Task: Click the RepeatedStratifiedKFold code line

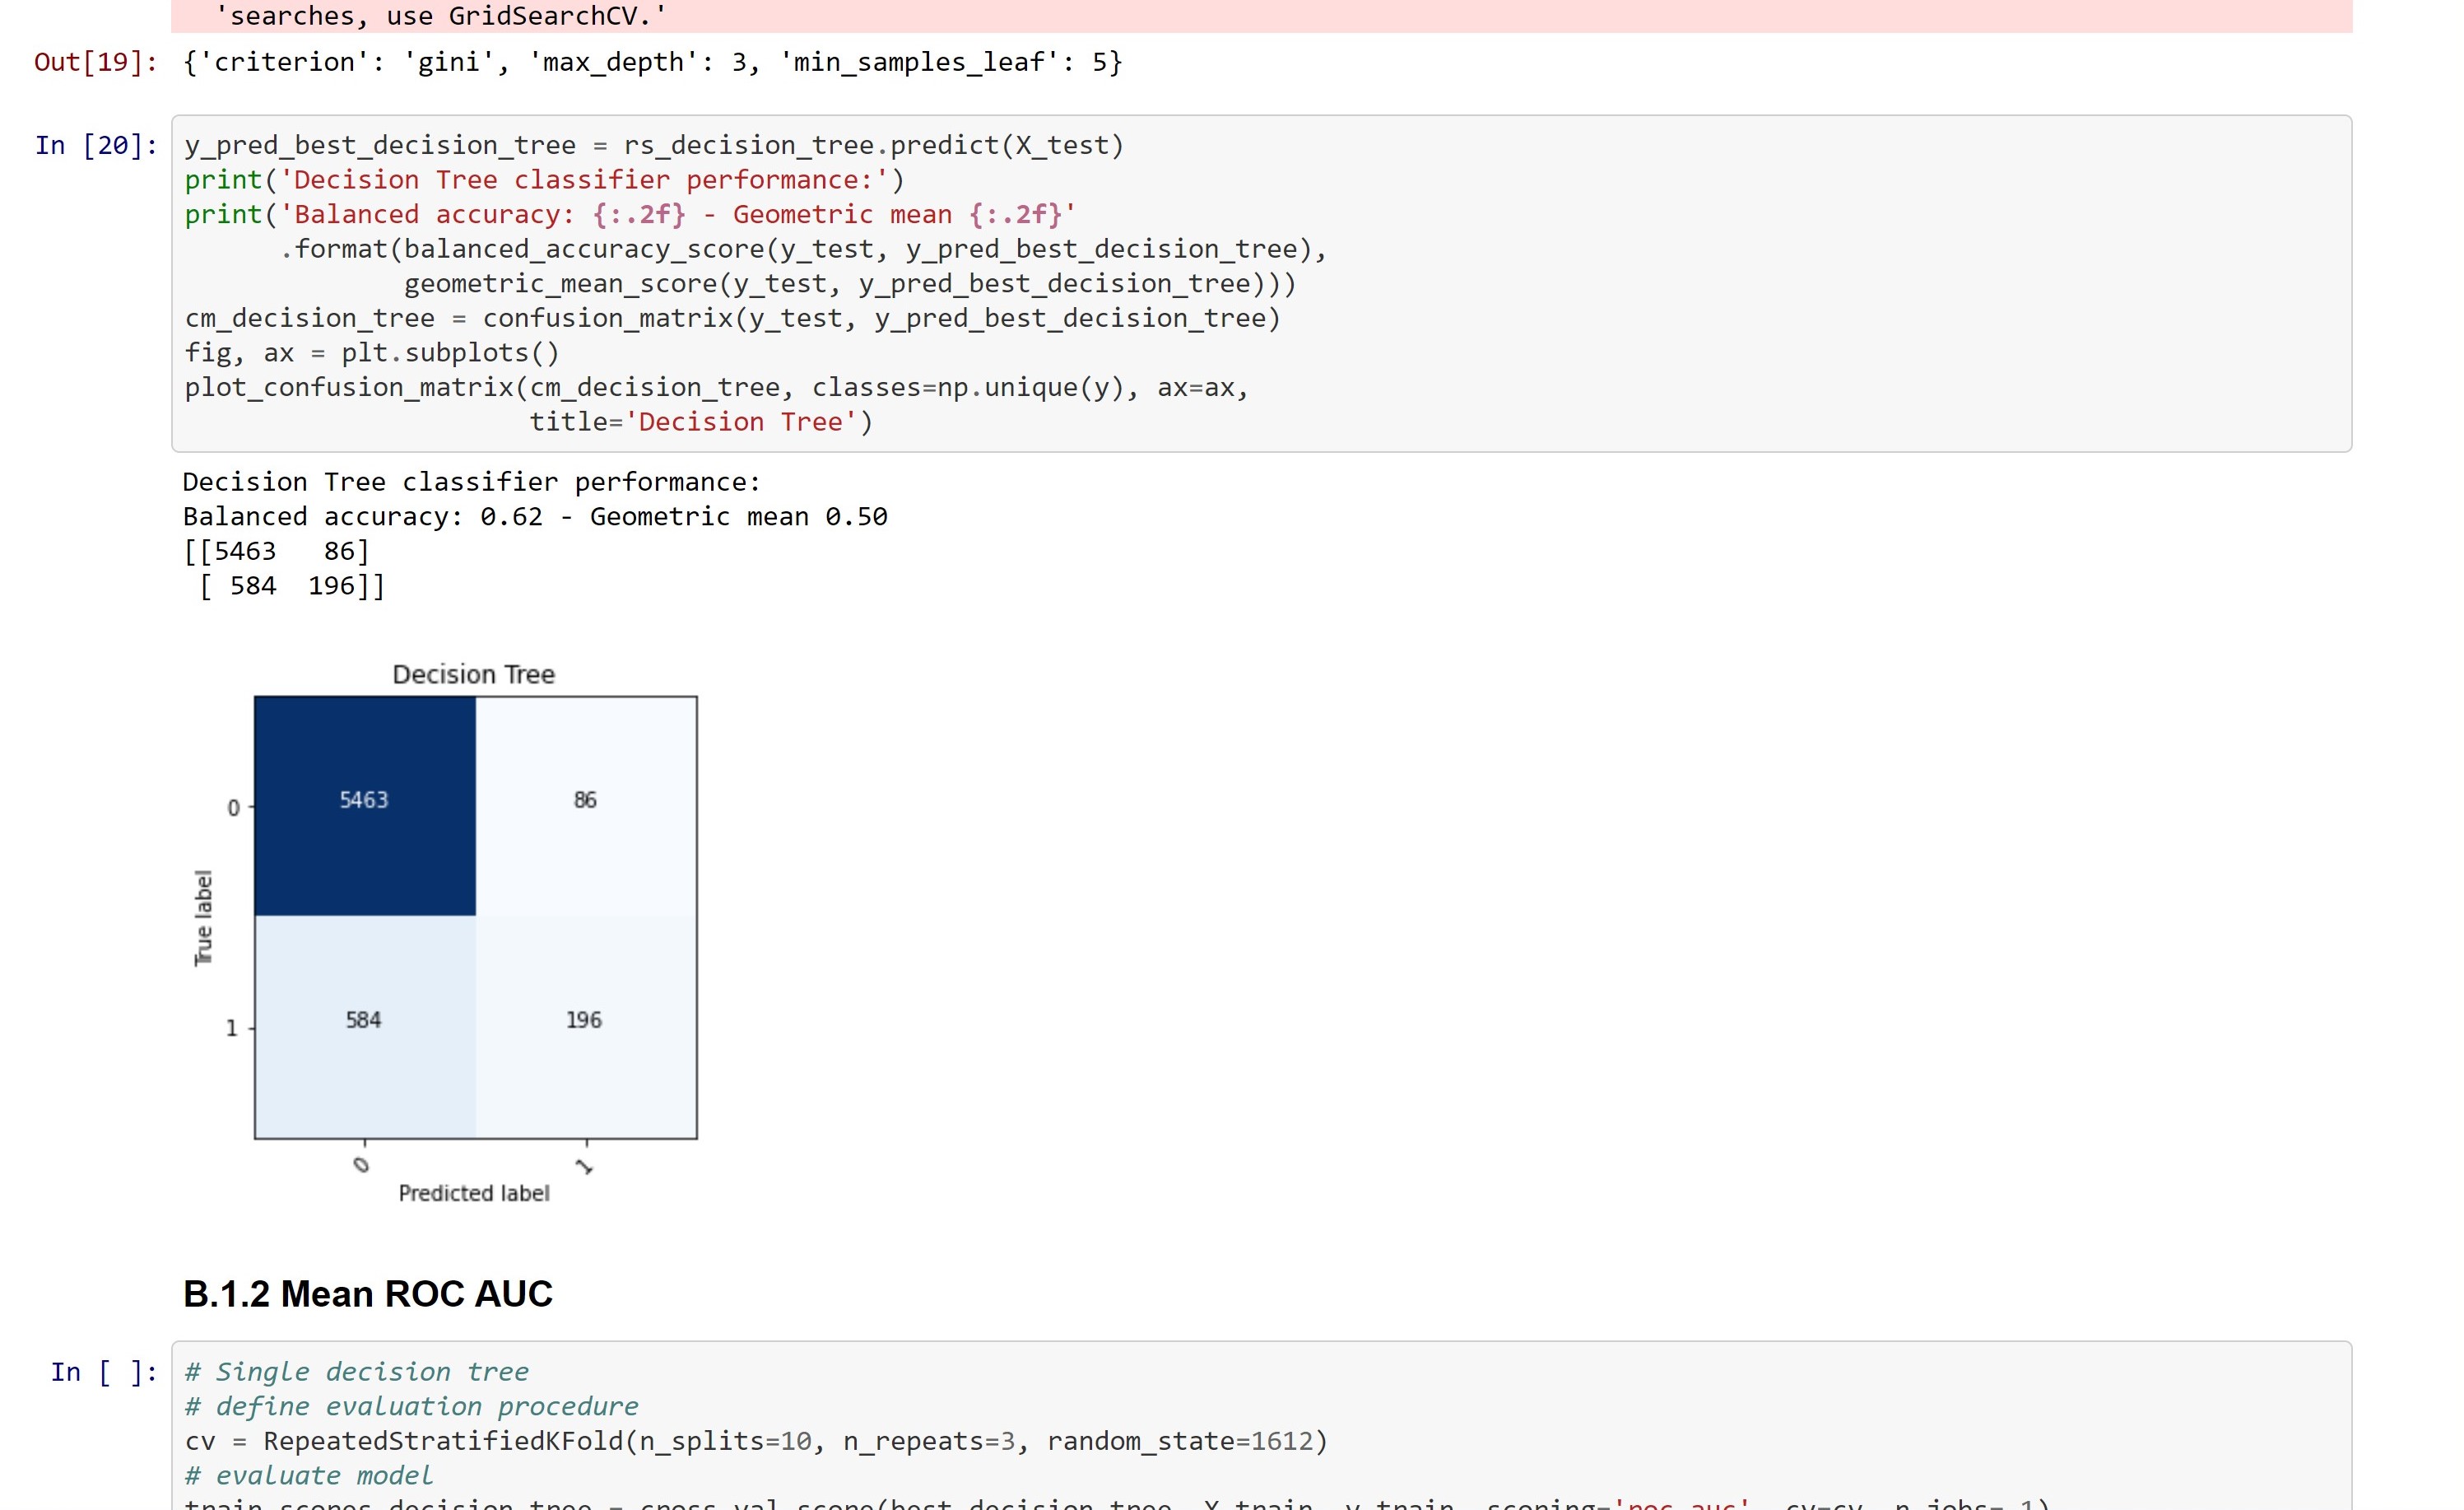Action: [755, 1440]
